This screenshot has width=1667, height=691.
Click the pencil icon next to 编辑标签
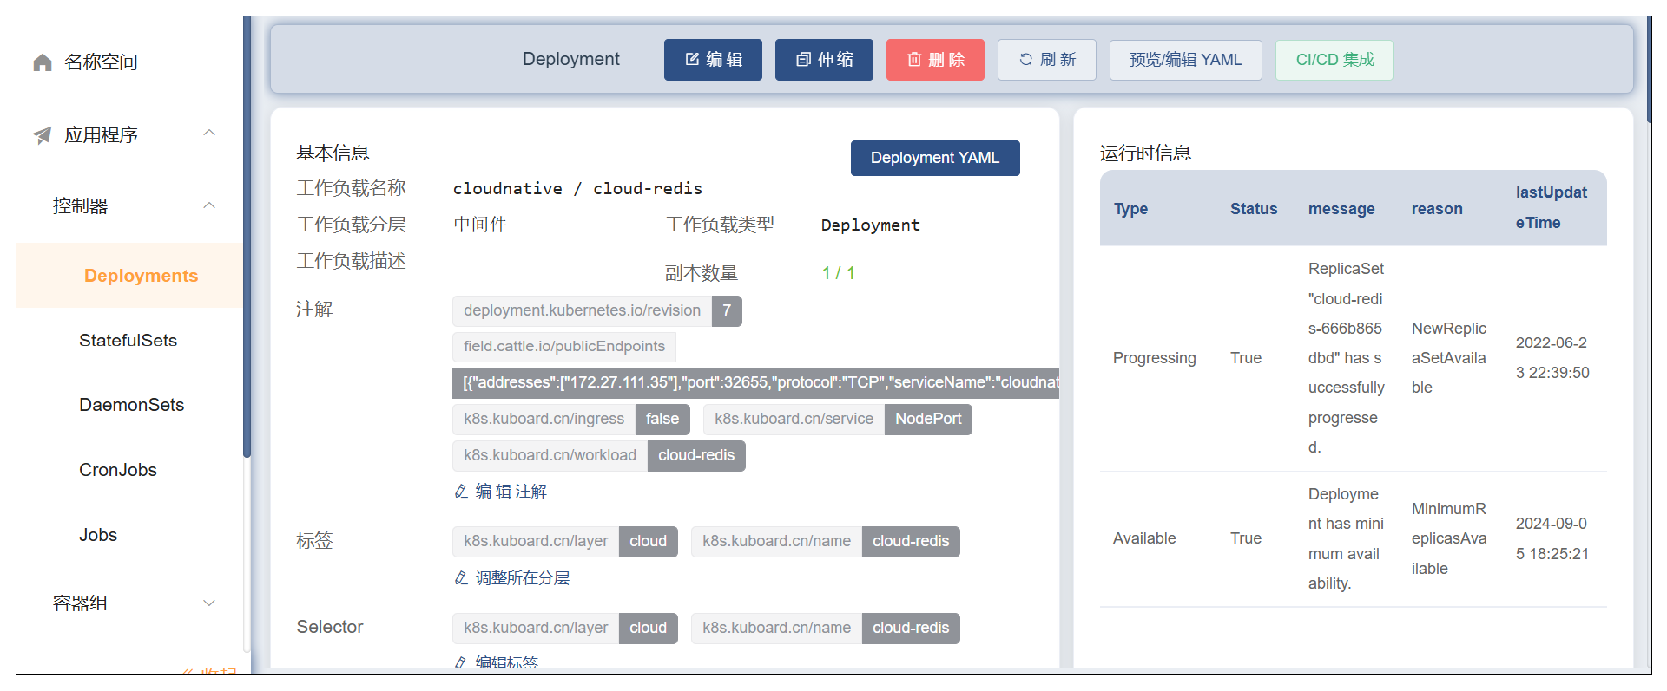coord(461,662)
